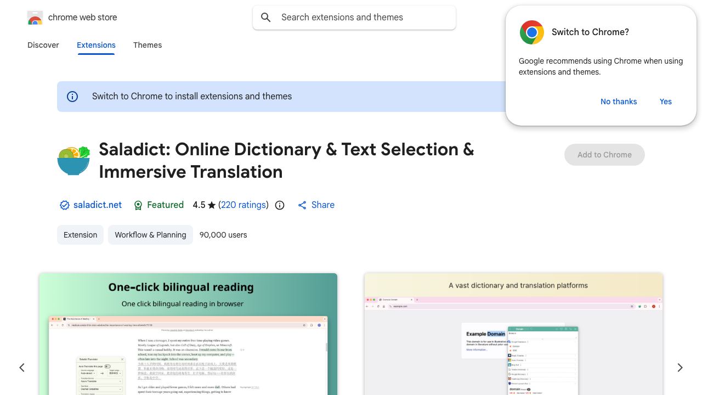Open vast dictionary platforms screenshot
The width and height of the screenshot is (702, 395).
(513, 334)
